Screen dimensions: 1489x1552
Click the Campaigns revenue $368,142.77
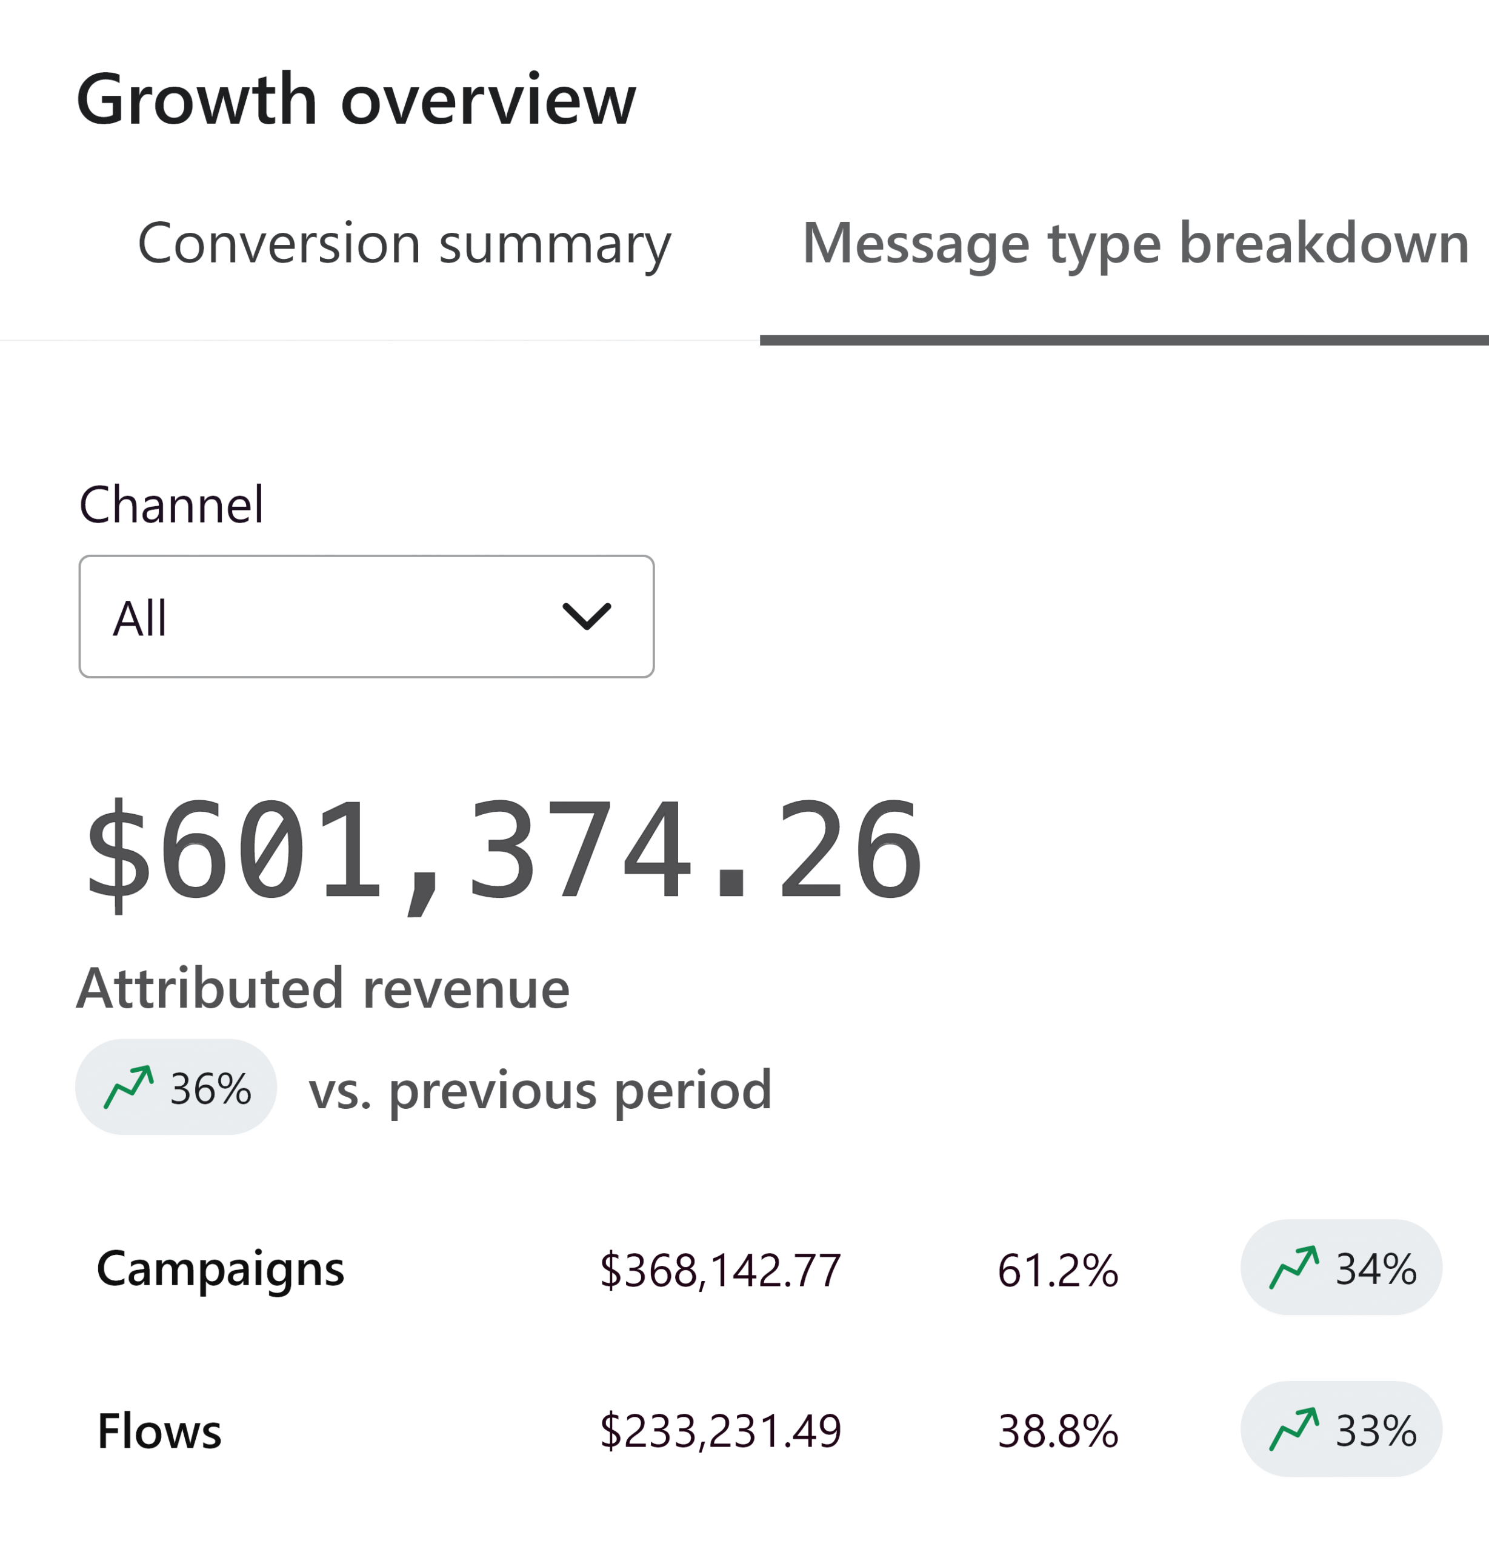[x=719, y=1269]
